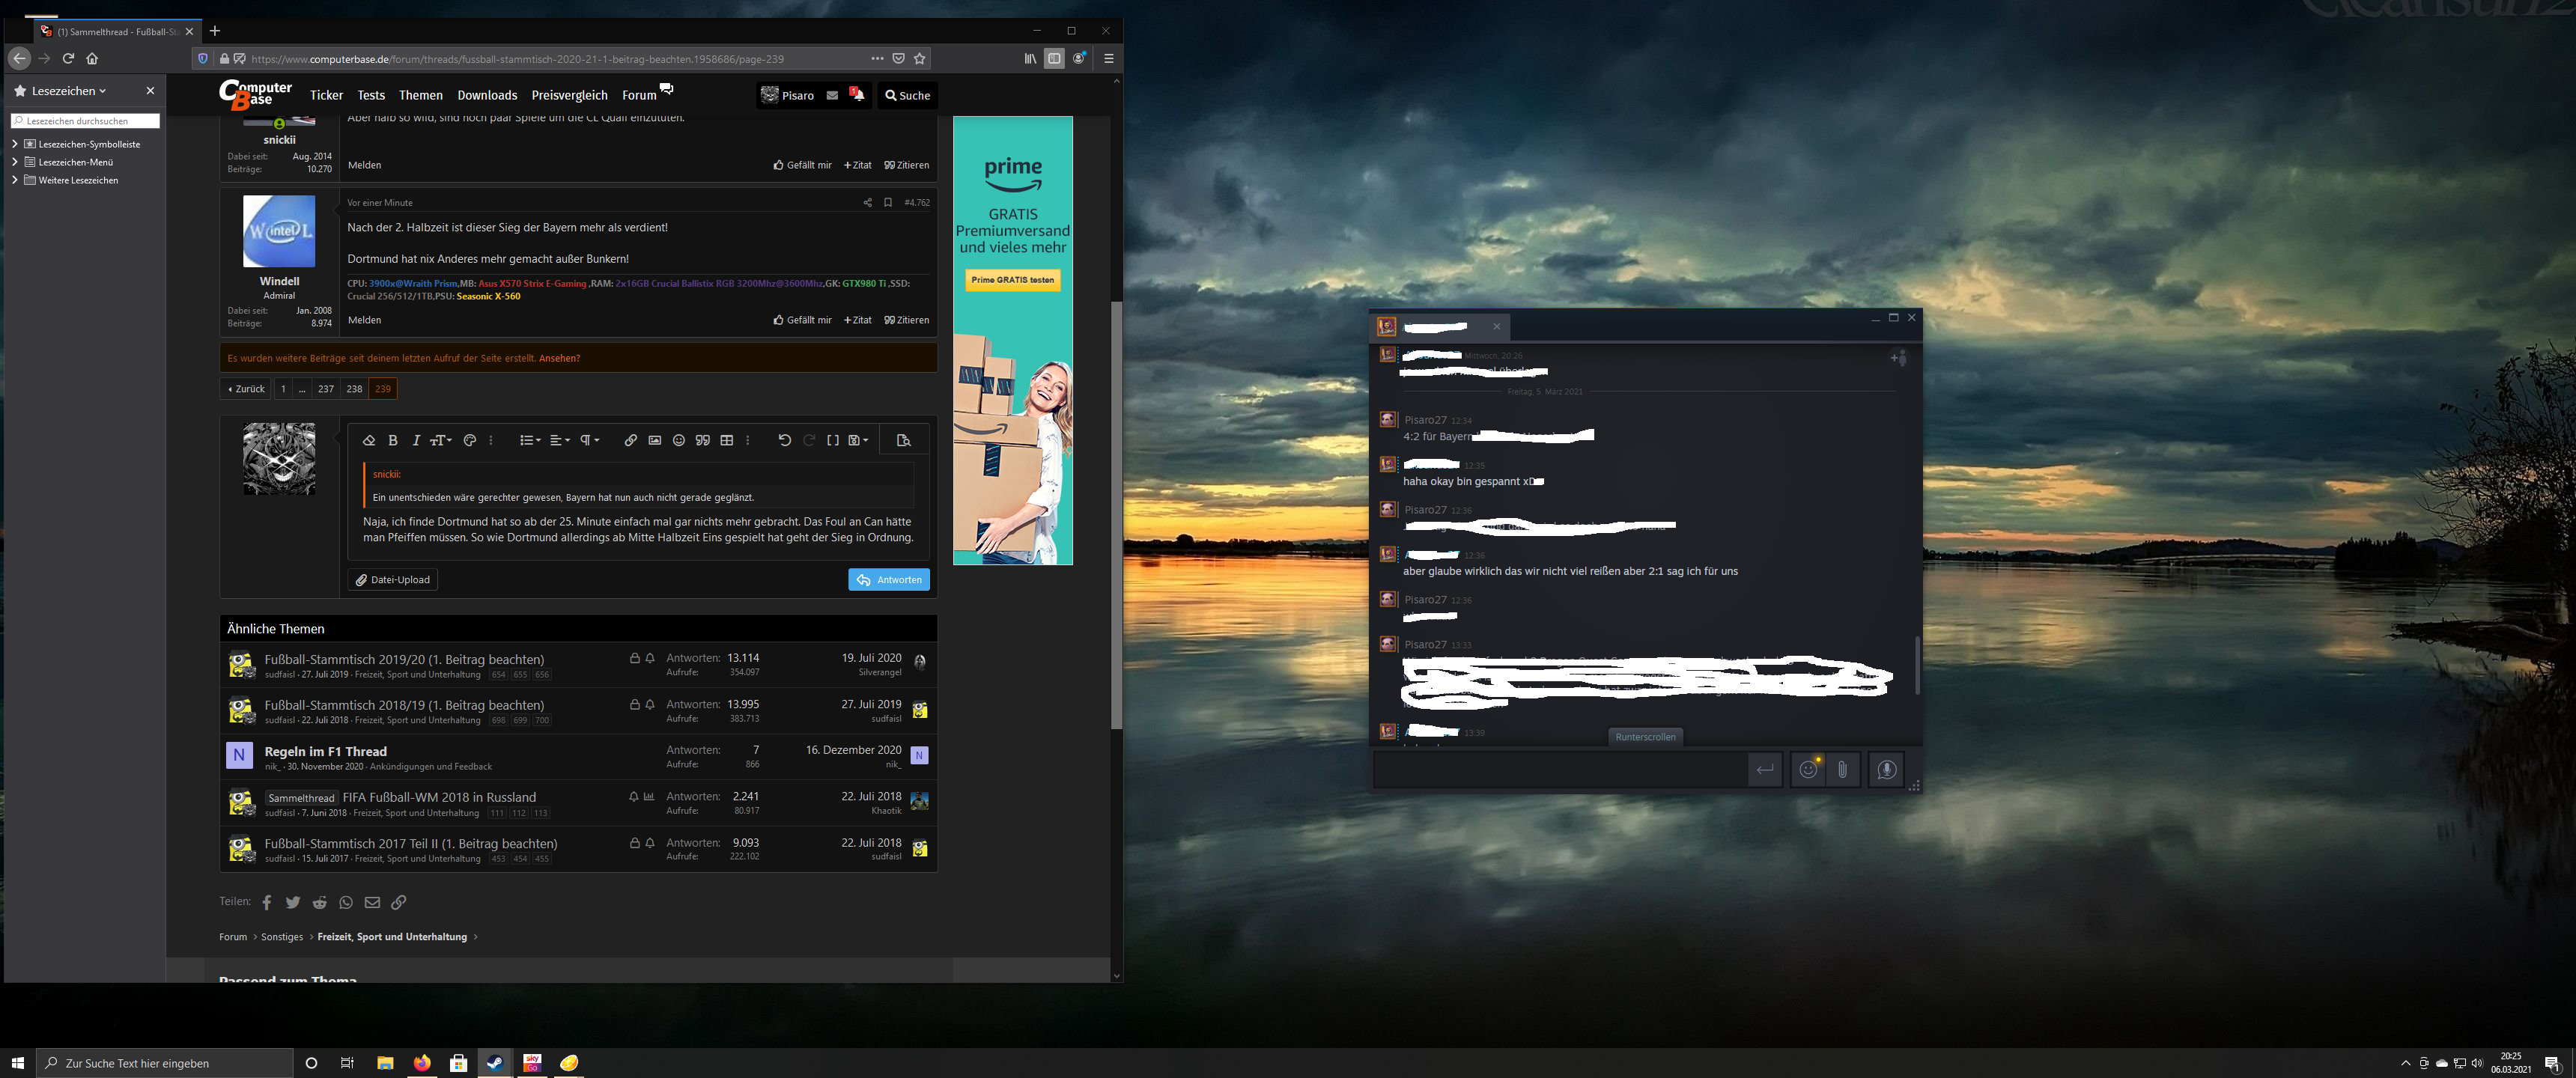Open the list options dropdown in editor
Screen dimensions: 2576x1078
point(530,440)
